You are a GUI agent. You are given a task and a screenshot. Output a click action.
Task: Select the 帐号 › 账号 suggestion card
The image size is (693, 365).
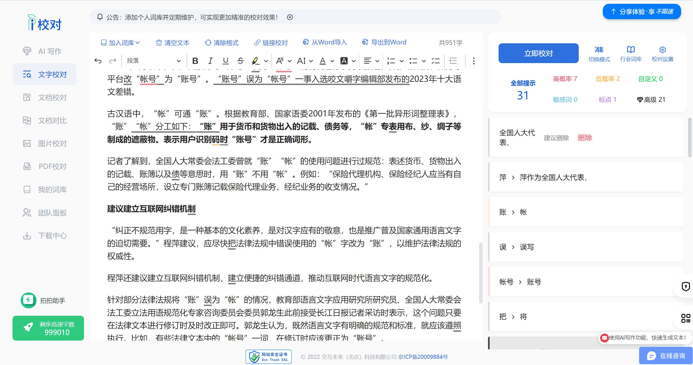[586, 282]
